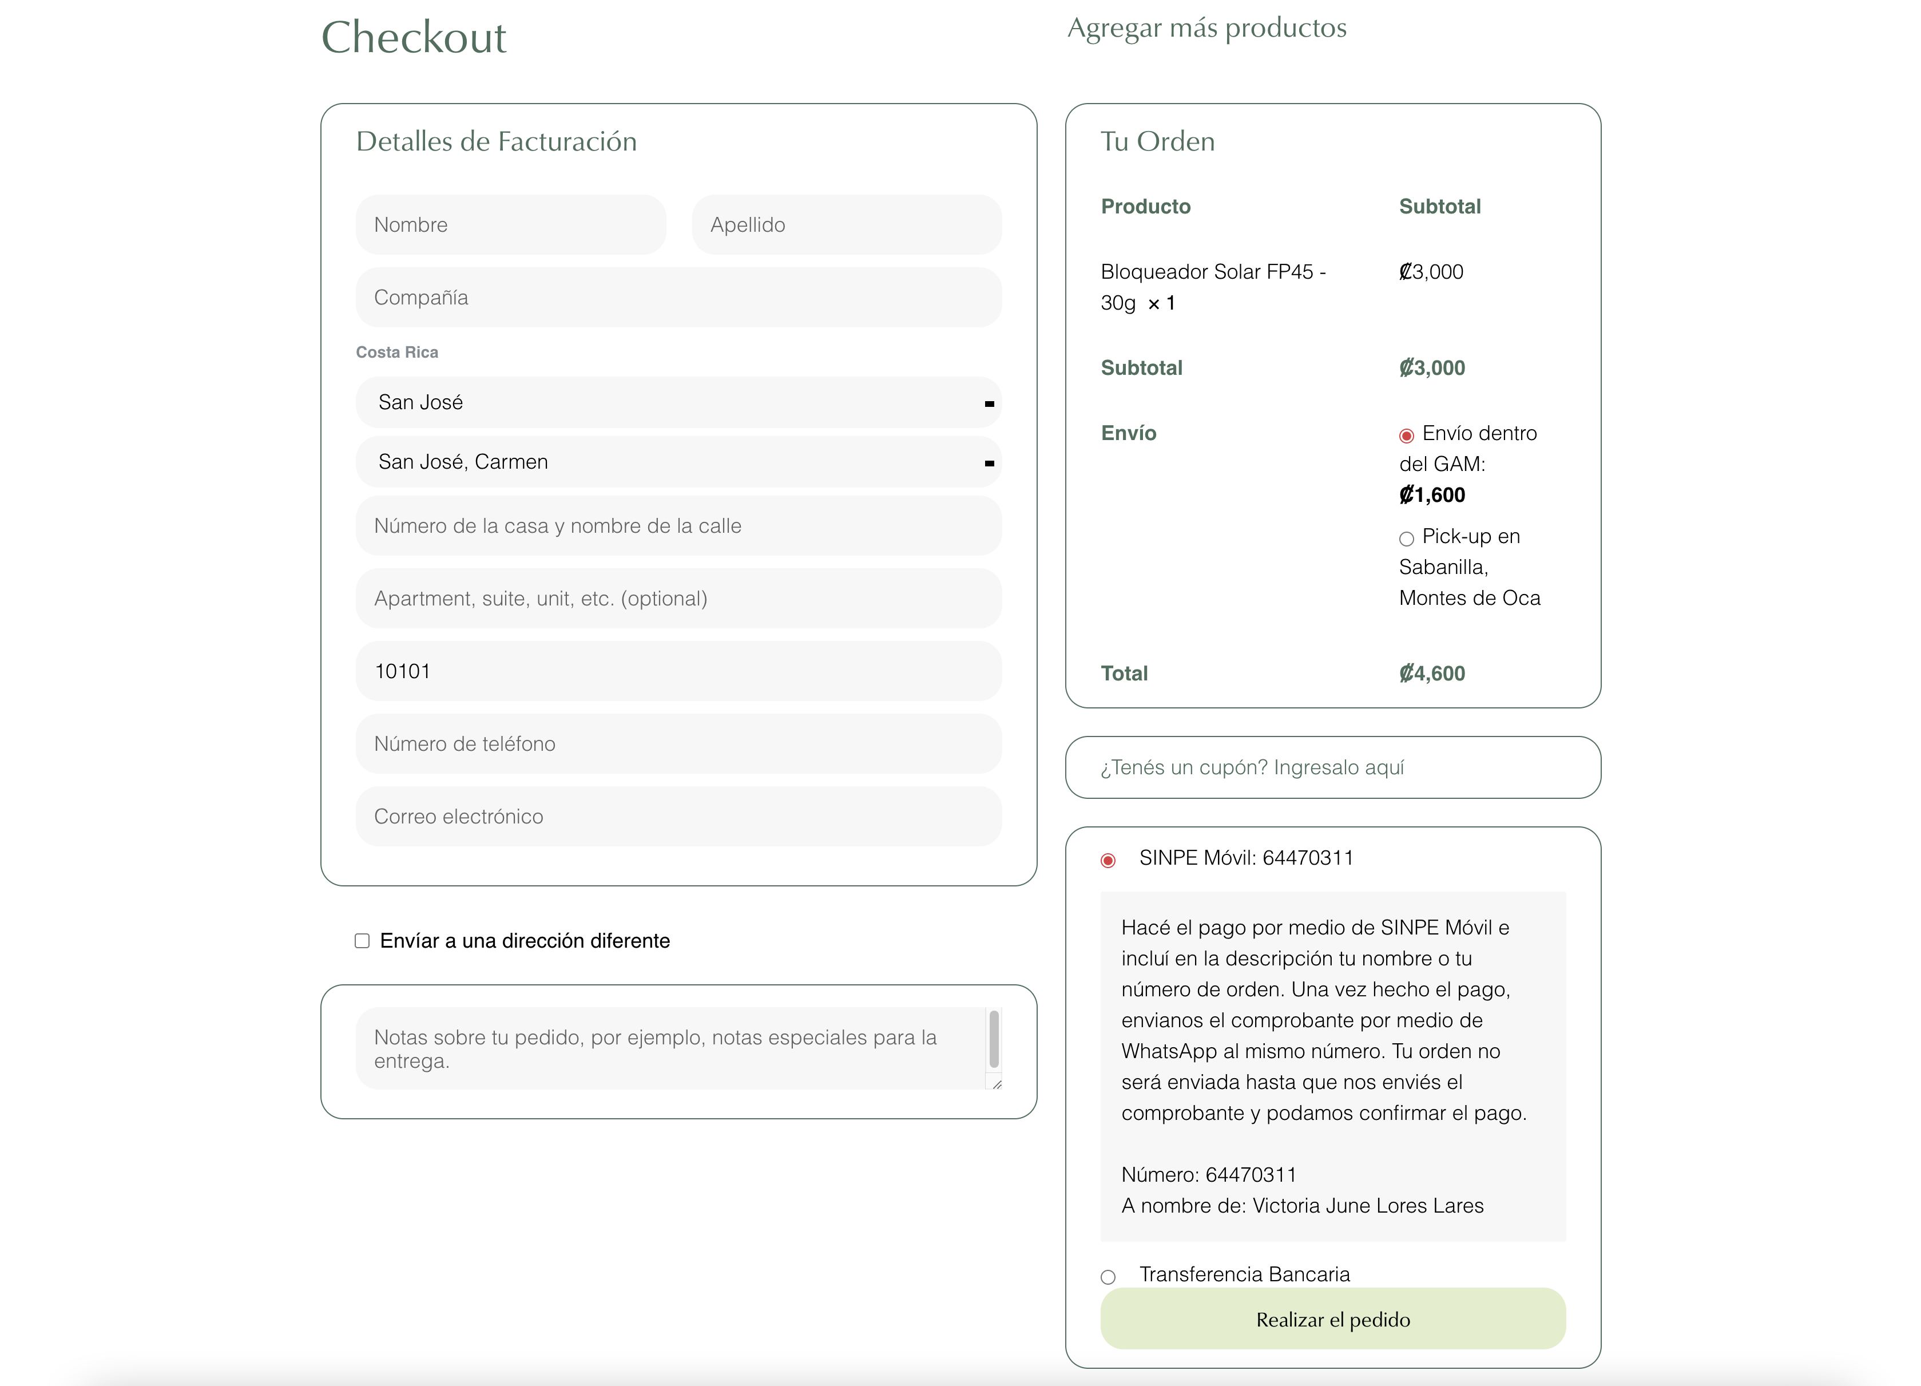Image resolution: width=1921 pixels, height=1386 pixels.
Task: Choose Pick-up en Sabanilla shipping option
Action: (x=1406, y=539)
